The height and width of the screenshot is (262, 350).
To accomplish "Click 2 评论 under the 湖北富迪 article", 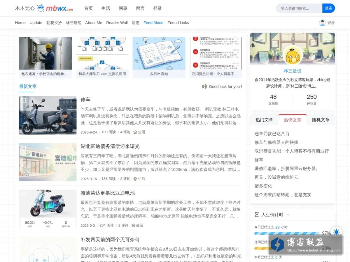I will 125,179.
